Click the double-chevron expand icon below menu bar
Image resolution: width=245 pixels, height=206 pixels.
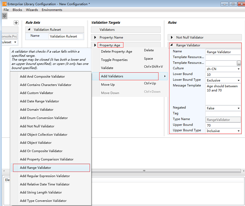tap(4, 16)
